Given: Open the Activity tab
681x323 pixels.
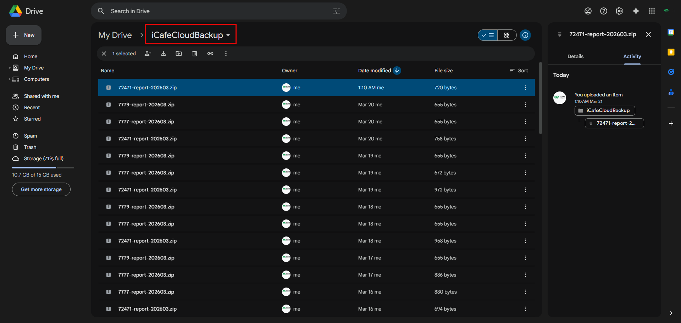Looking at the screenshot, I should (632, 56).
